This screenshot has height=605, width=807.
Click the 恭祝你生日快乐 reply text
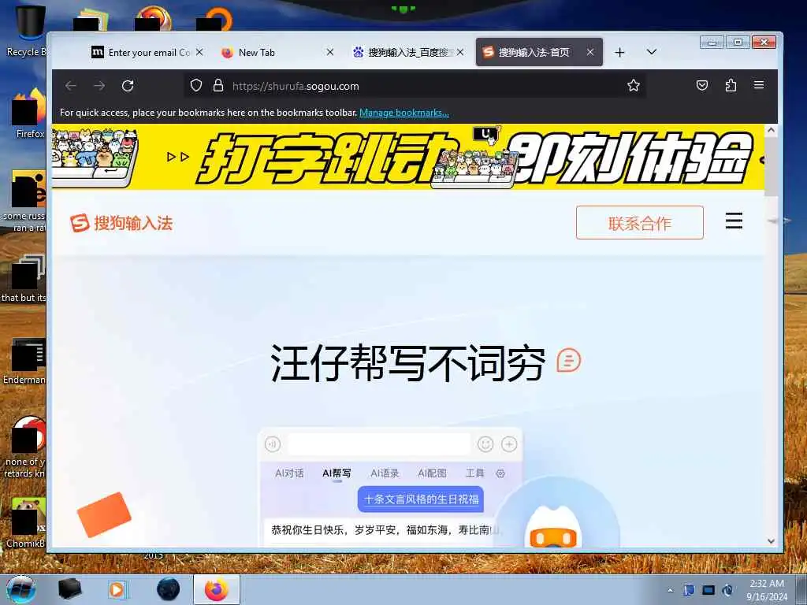coord(385,530)
